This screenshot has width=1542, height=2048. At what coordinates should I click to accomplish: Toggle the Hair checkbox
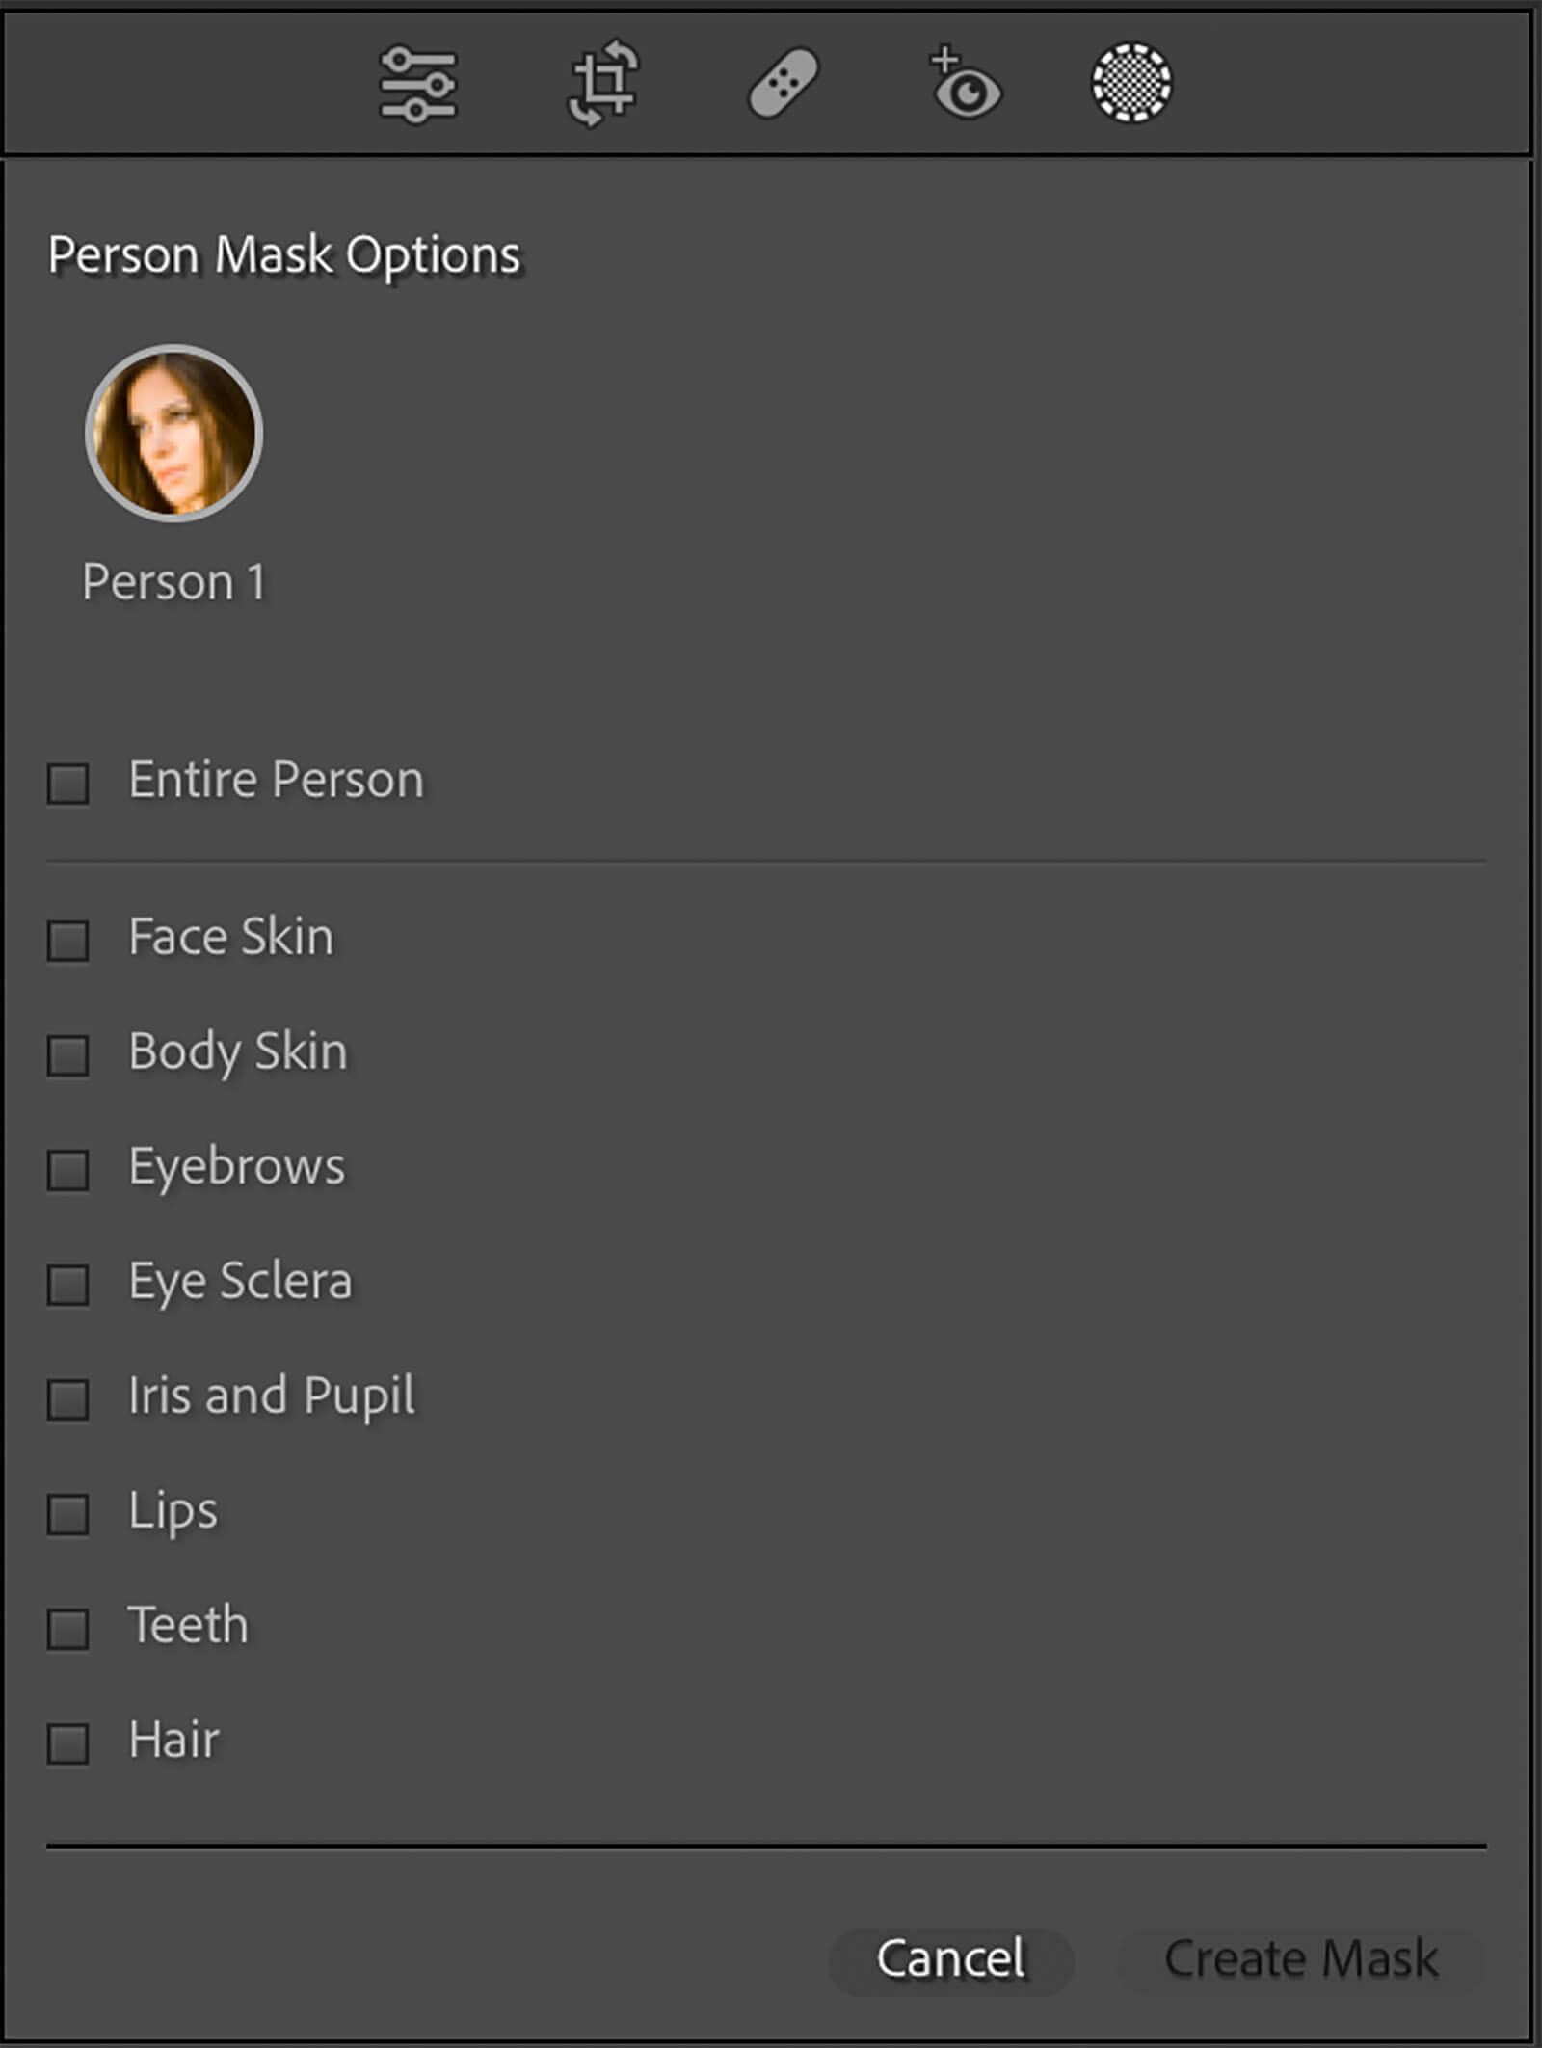[68, 1743]
